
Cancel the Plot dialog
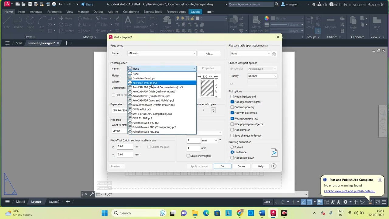(241, 166)
